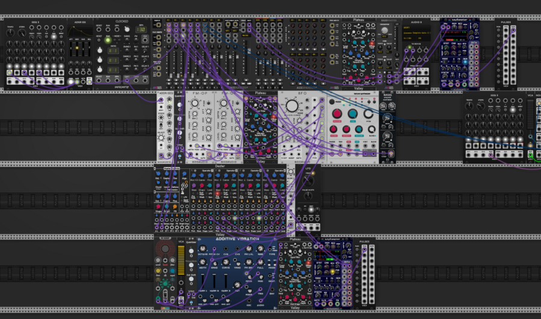This screenshot has width=541, height=319.
Task: Click the SELECT knob on ADDR-SEQ
Action: click(x=160, y=138)
